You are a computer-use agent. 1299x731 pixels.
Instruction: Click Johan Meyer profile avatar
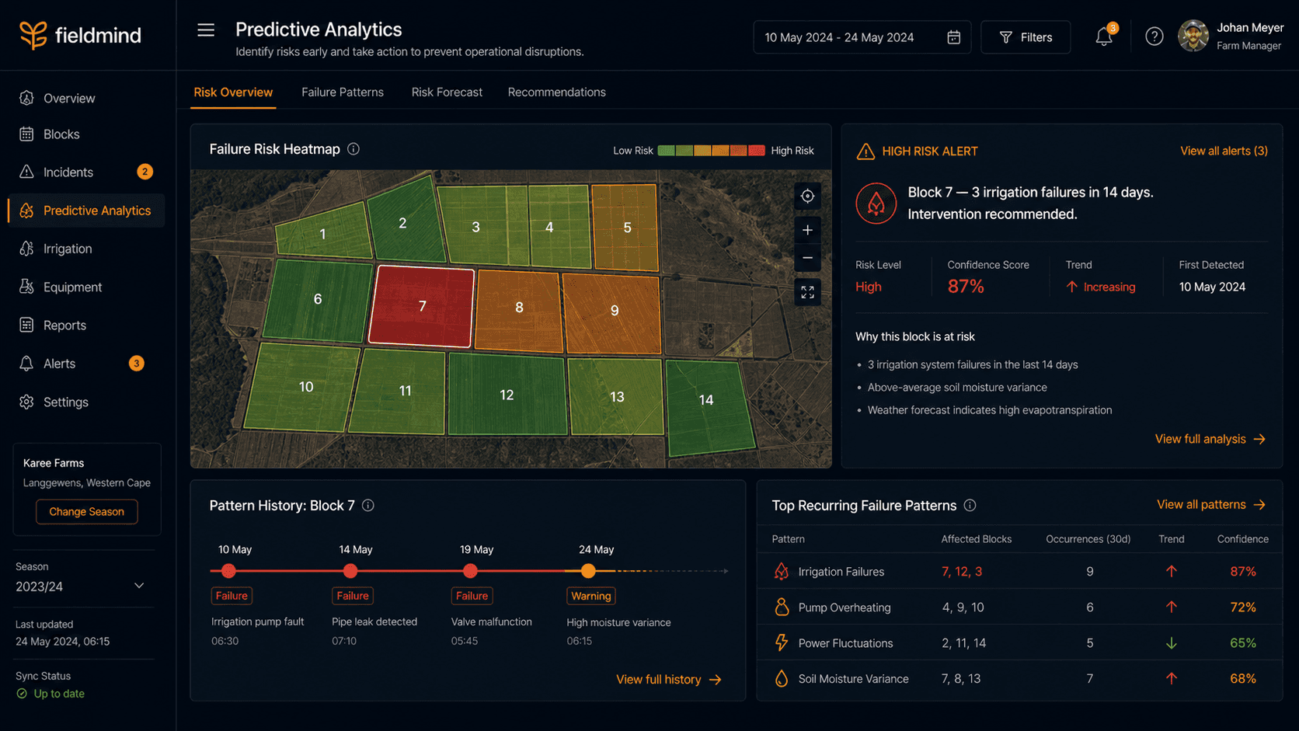point(1193,36)
